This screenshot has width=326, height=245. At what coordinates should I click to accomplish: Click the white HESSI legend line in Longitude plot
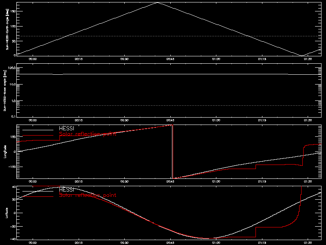[x=38, y=130]
